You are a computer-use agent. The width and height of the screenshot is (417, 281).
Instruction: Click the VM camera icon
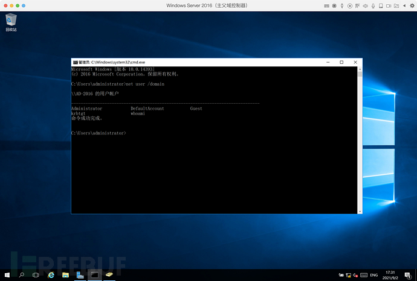click(x=389, y=6)
